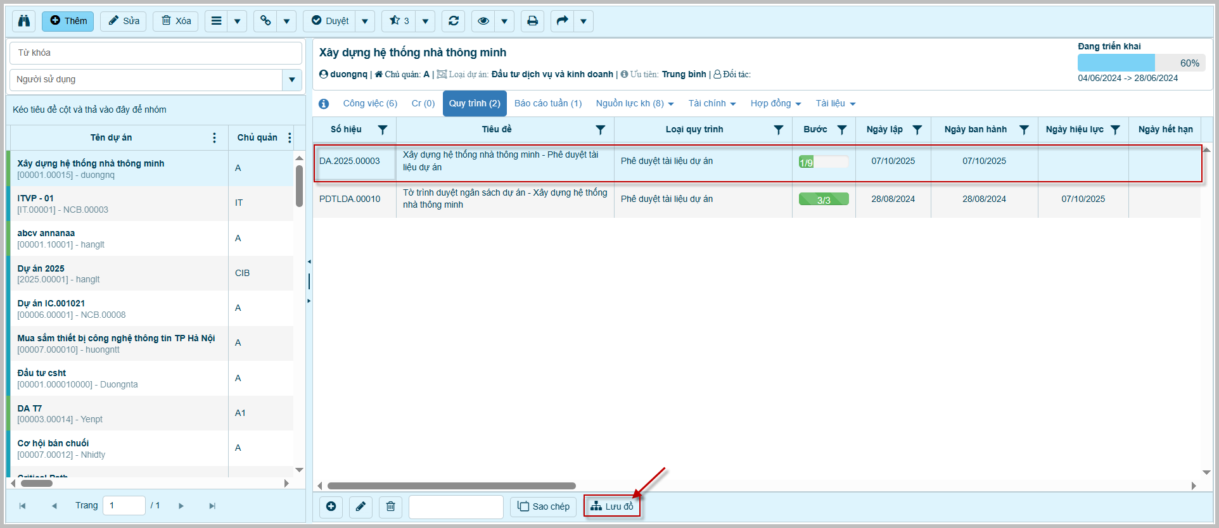Image resolution: width=1219 pixels, height=528 pixels.
Task: Click the trash delete icon below grid
Action: [x=390, y=506]
